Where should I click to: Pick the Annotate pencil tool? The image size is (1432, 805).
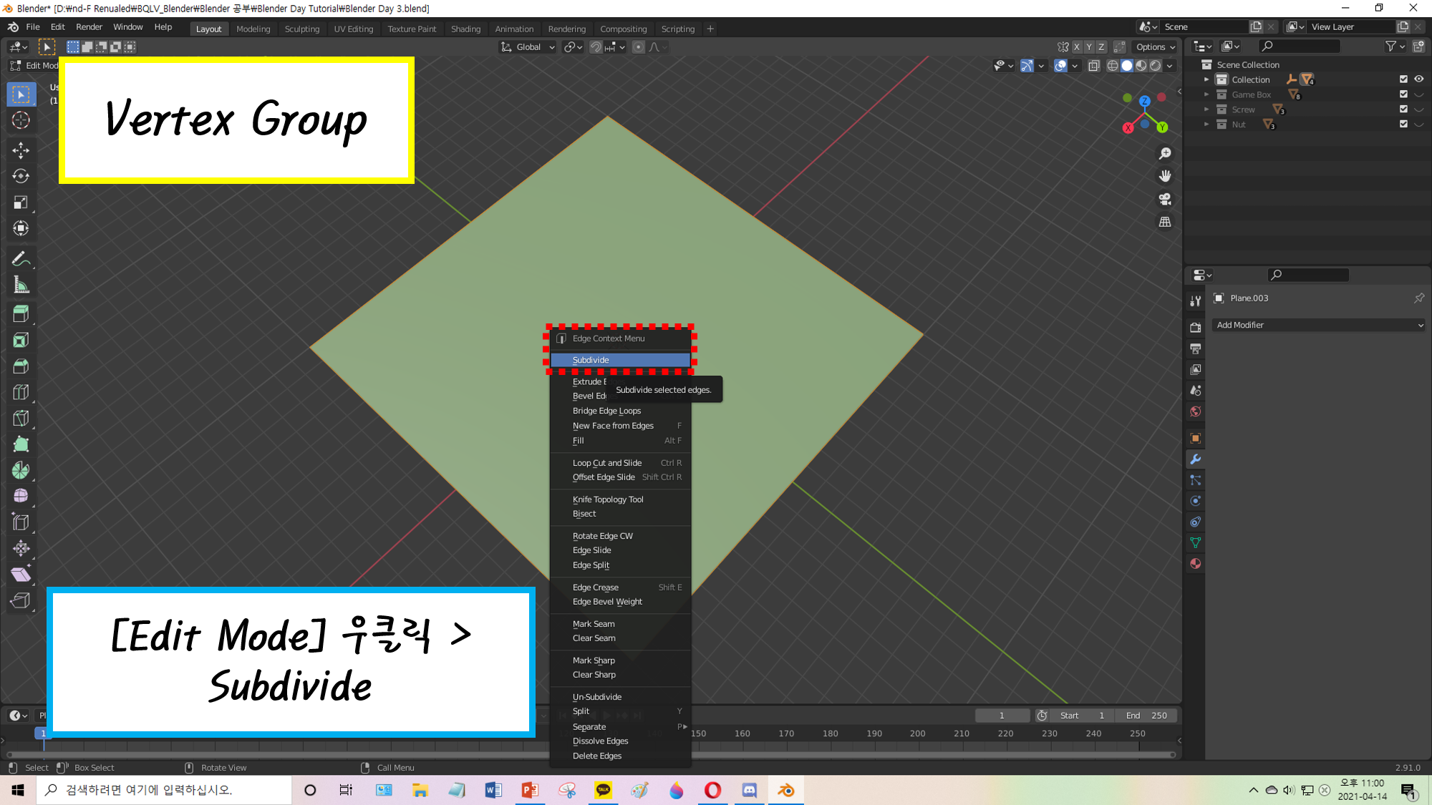tap(21, 258)
